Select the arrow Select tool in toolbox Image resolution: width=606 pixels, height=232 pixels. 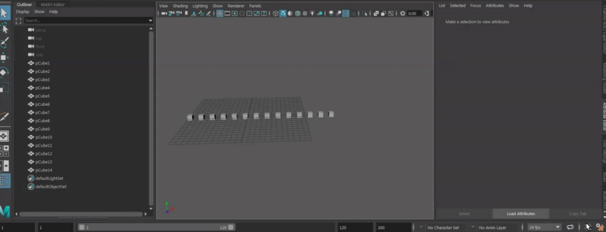pos(5,13)
